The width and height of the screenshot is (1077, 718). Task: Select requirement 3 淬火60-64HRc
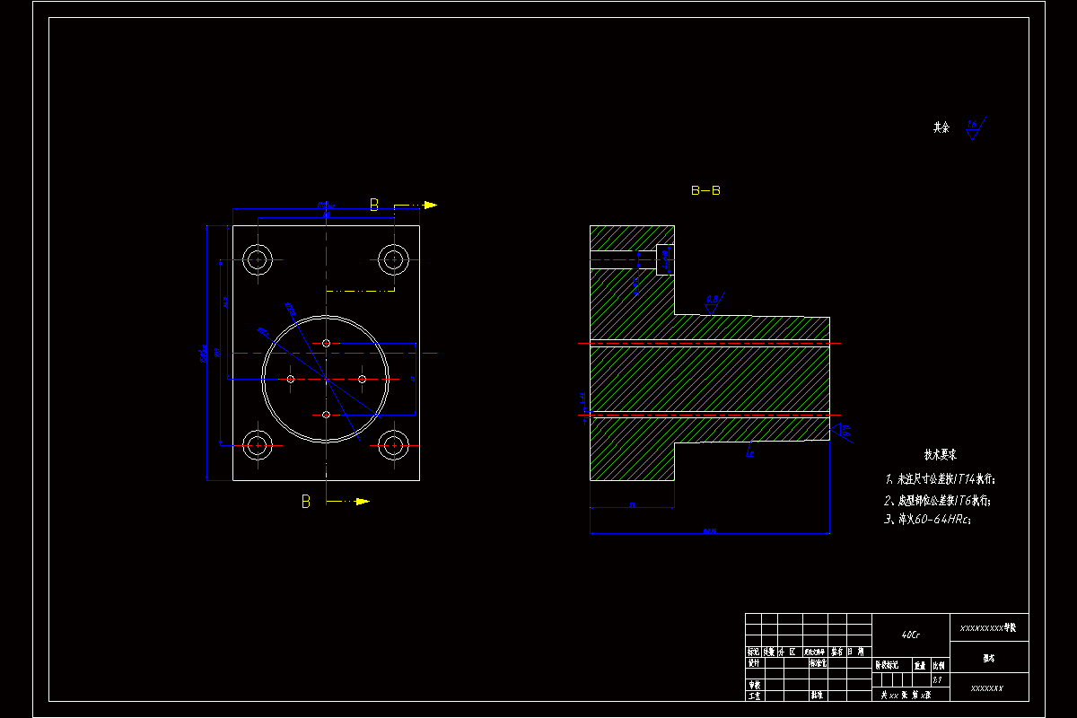928,519
